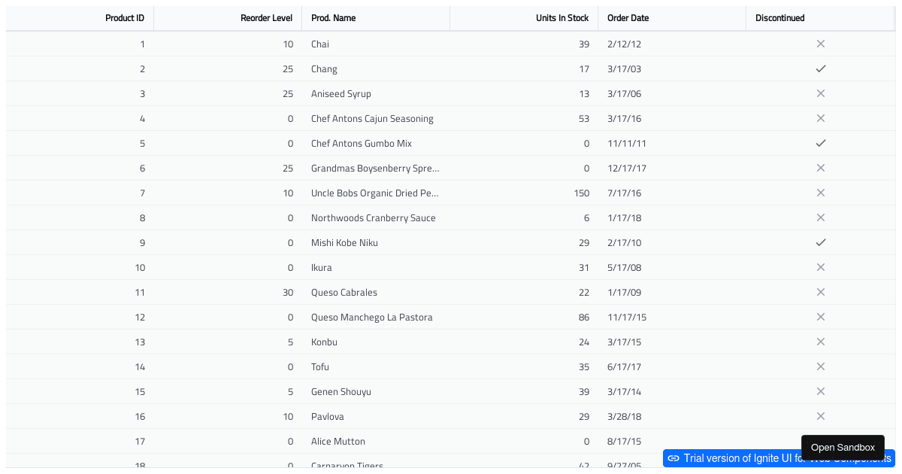Click the X icon in the Tofu row
Screen dimensions: 902x474
[x=821, y=366]
